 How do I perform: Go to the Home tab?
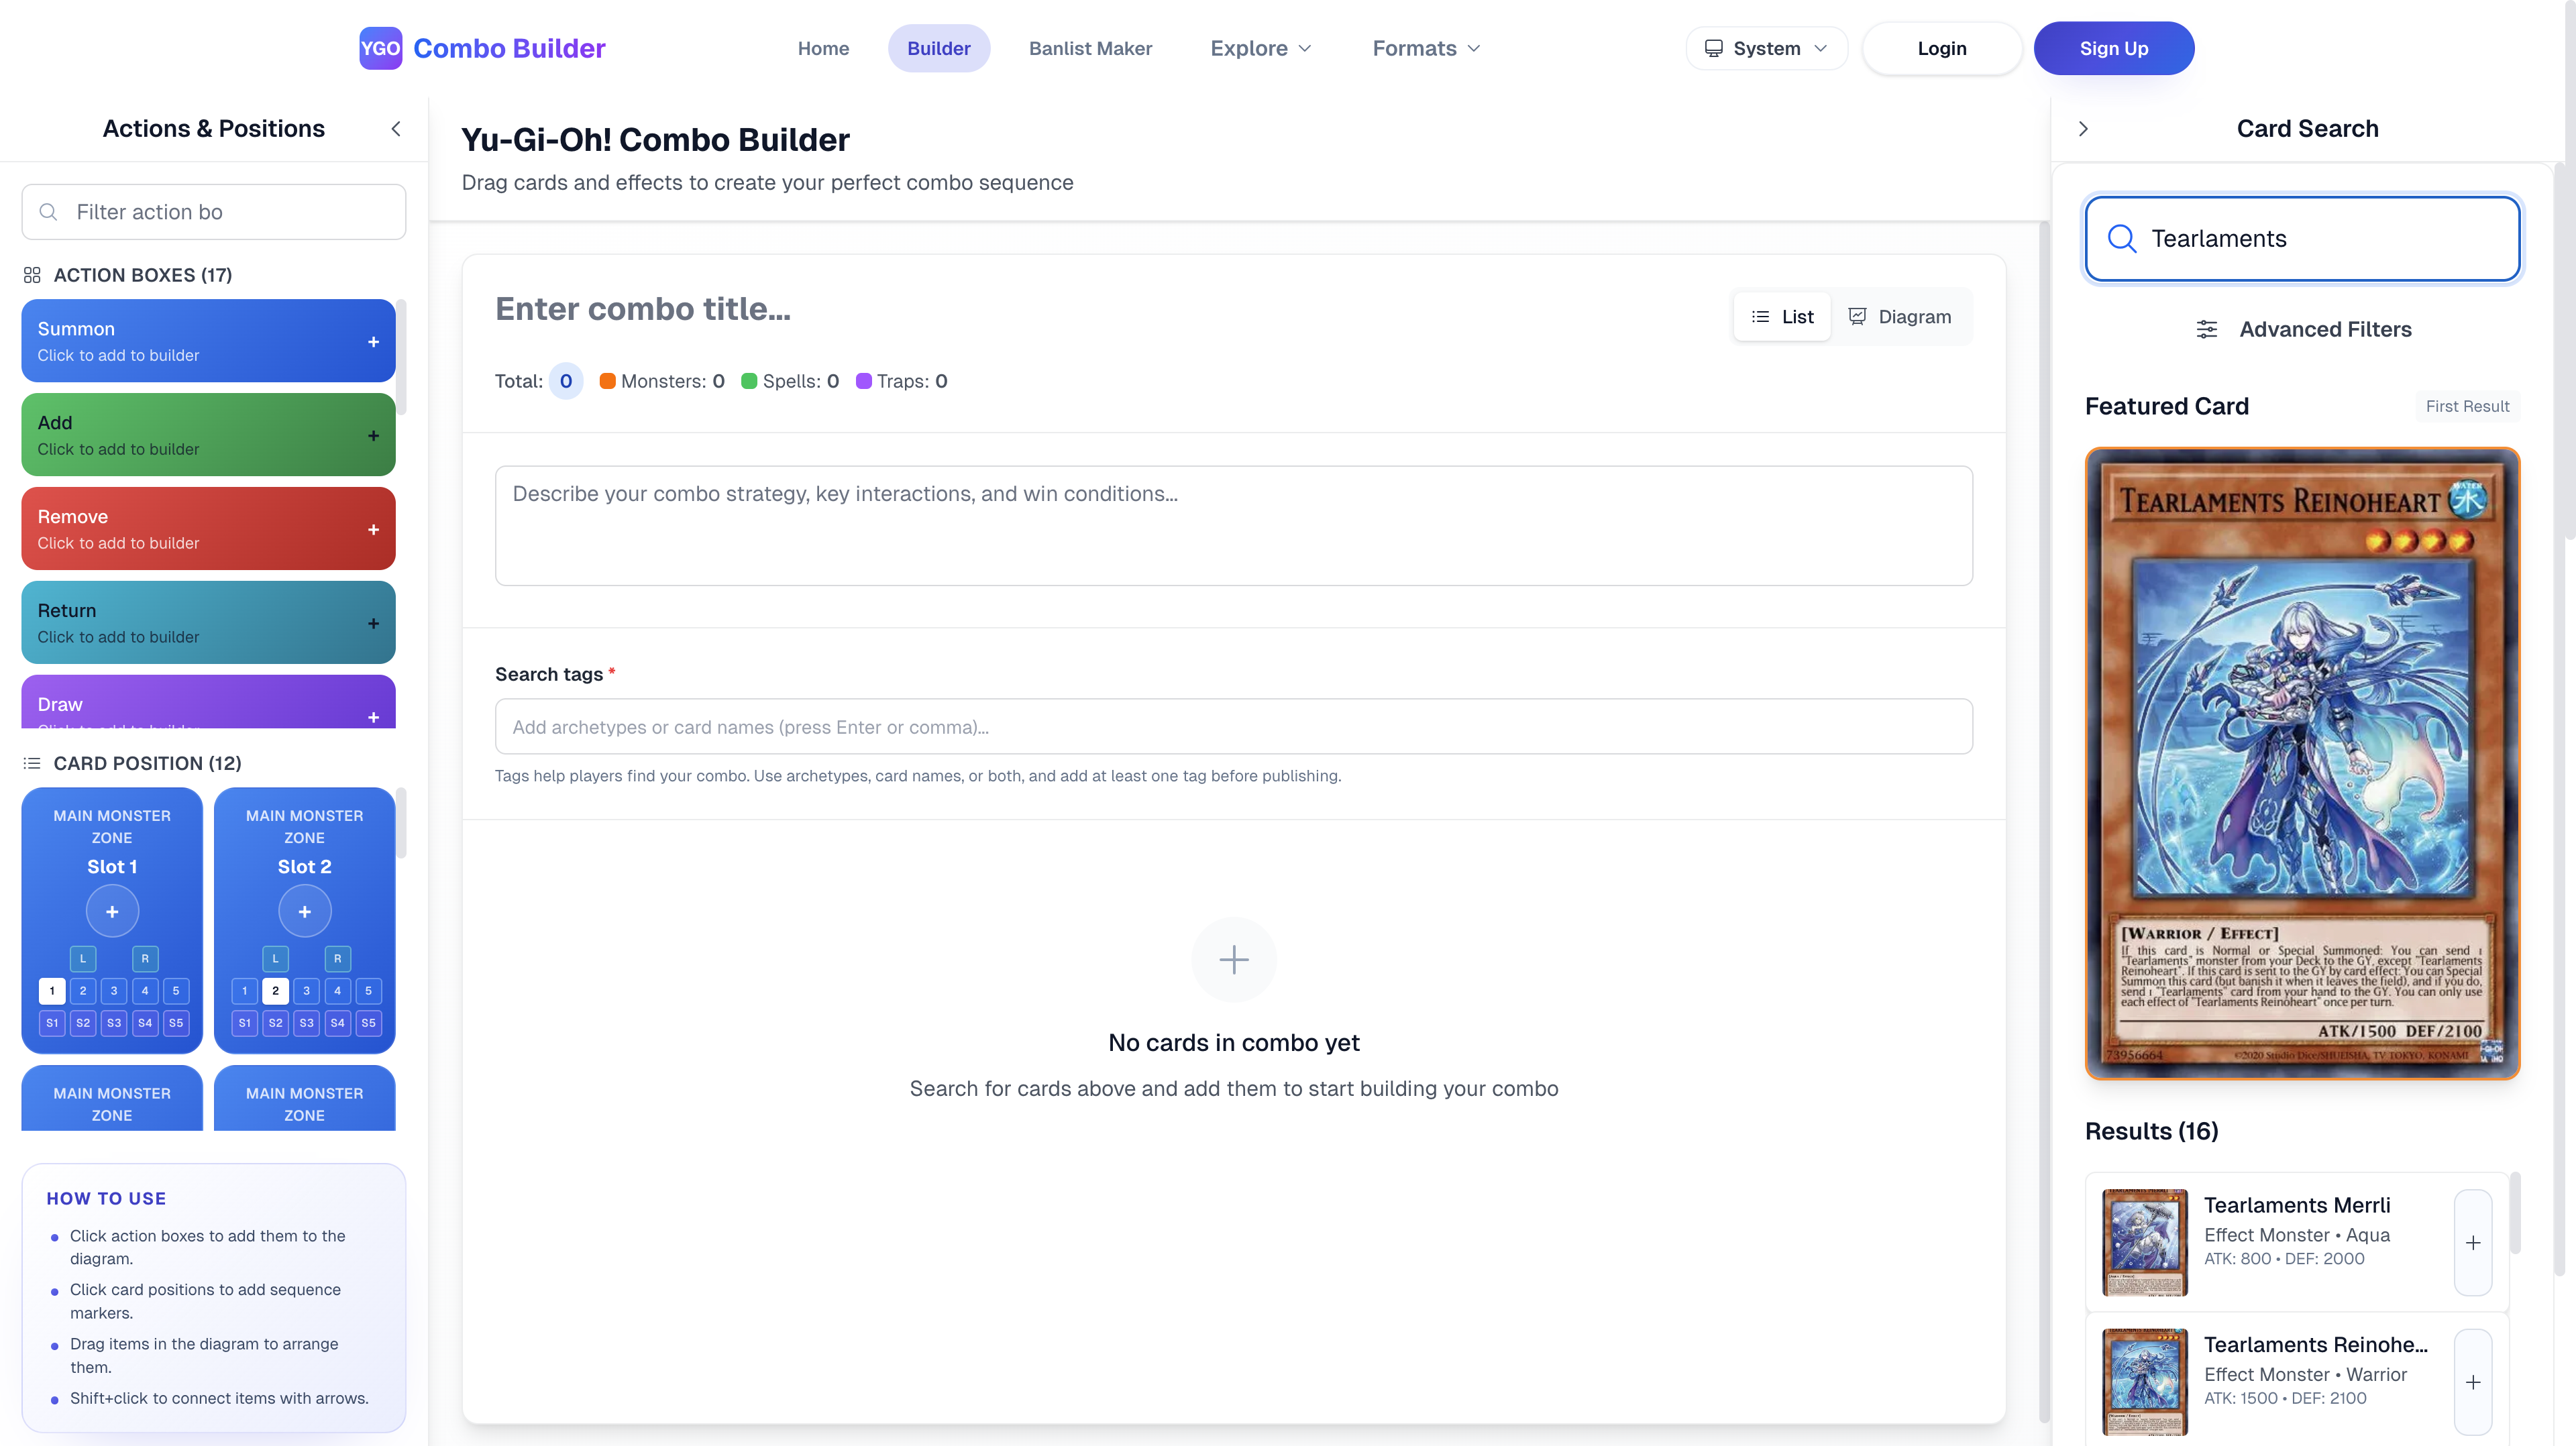click(x=823, y=48)
